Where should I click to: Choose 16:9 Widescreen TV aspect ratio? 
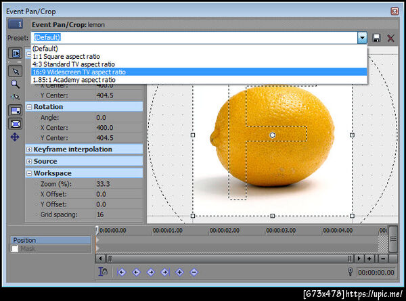[199, 72]
